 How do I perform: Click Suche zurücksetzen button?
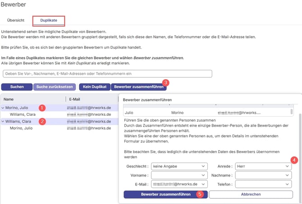click(x=54, y=86)
